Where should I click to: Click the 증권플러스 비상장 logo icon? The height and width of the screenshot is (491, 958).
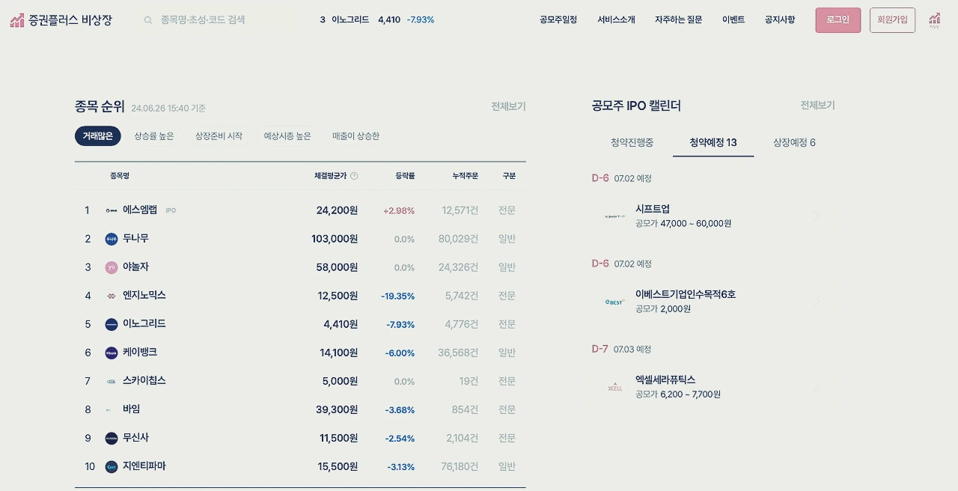17,20
